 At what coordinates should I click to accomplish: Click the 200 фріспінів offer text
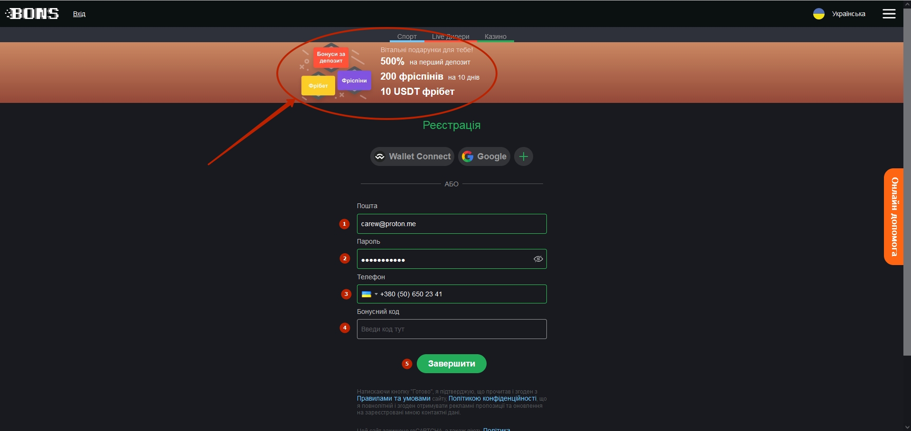[430, 77]
